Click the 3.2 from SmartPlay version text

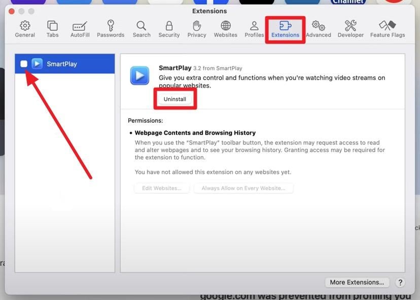[218, 68]
